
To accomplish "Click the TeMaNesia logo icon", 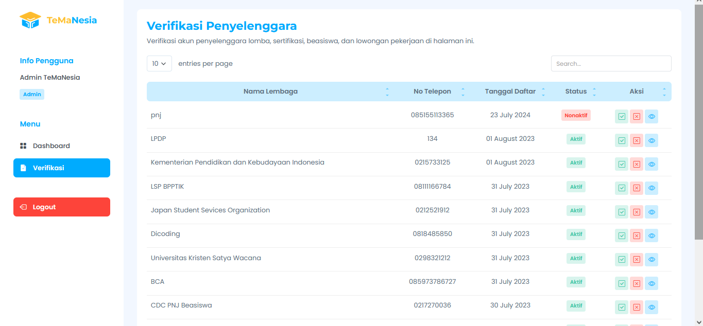I will point(30,20).
